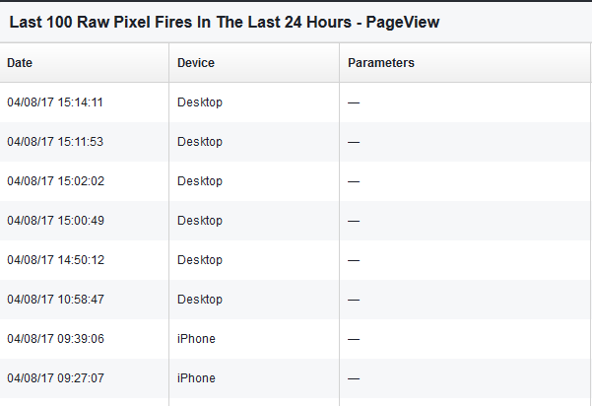Image resolution: width=592 pixels, height=406 pixels.
Task: Select the 04/08/17 15:00:49 date cell
Action: tap(55, 221)
